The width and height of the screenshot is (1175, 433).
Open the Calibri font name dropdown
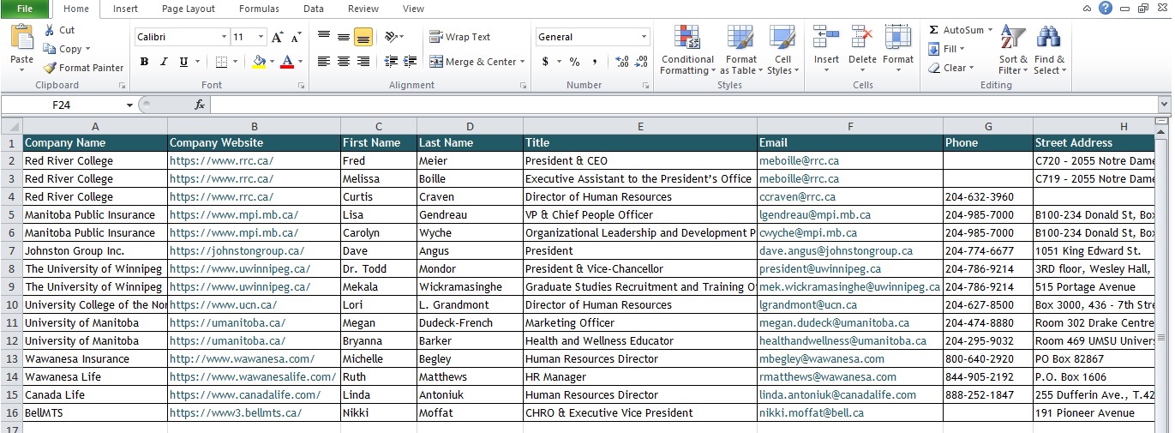click(x=225, y=37)
